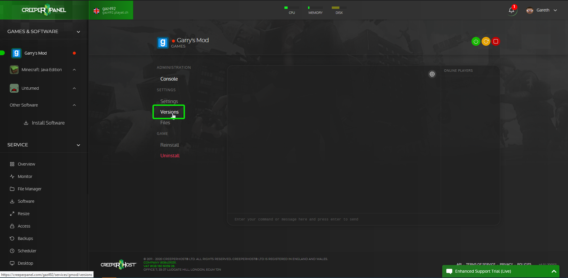Click the Online Players panel header
Viewport: 568px width, 278px height.
(458, 71)
